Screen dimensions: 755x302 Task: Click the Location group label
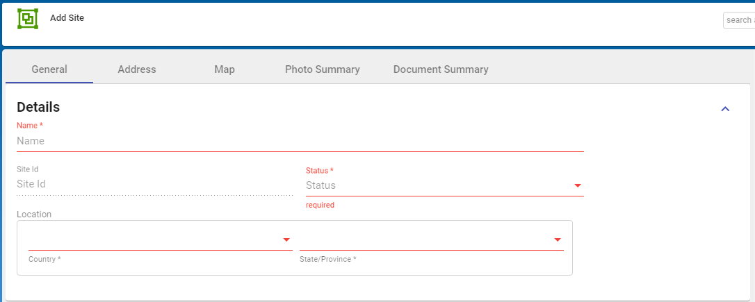pos(34,215)
